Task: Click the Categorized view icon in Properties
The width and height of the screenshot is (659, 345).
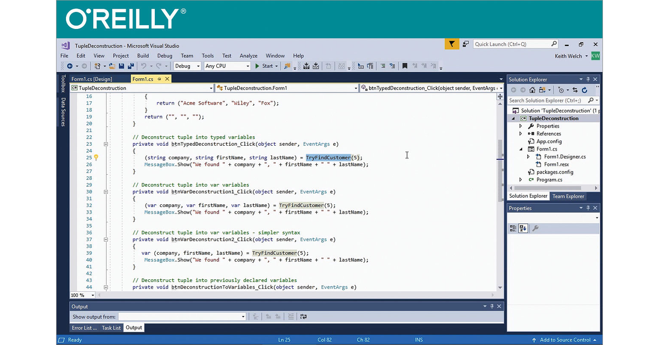Action: [513, 228]
